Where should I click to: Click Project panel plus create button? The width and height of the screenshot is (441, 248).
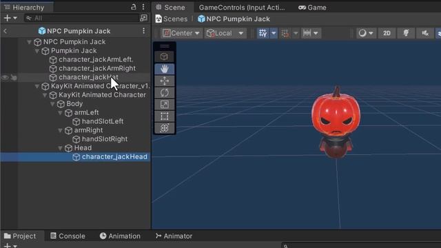[8, 246]
